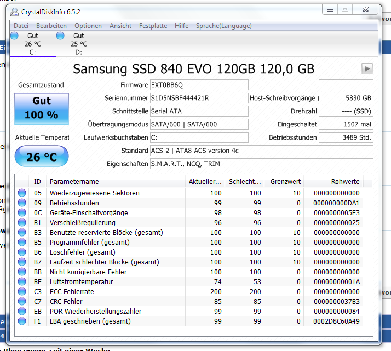Screen dimensions: 391x351
Task: Click the Rohwerte column header
Action: pyautogui.click(x=334, y=181)
